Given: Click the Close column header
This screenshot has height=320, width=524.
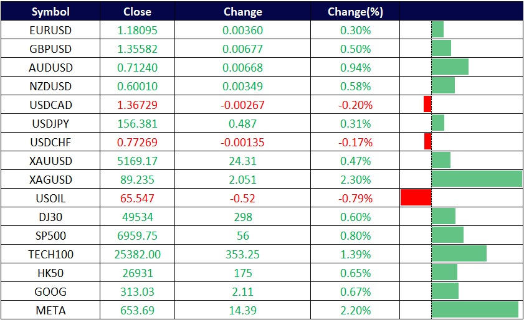Looking at the screenshot, I should (x=137, y=12).
